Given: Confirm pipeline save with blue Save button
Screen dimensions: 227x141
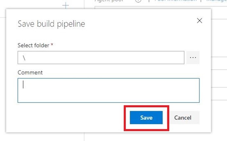Looking at the screenshot, I should pyautogui.click(x=146, y=118).
